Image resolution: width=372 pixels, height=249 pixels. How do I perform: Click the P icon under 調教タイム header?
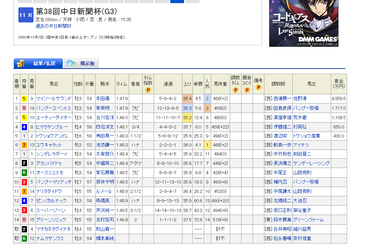pos(235,90)
